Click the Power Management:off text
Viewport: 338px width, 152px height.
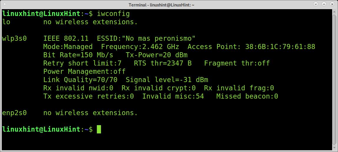84,71
